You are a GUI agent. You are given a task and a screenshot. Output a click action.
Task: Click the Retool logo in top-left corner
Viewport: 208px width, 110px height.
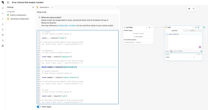pyautogui.click(x=3, y=2)
